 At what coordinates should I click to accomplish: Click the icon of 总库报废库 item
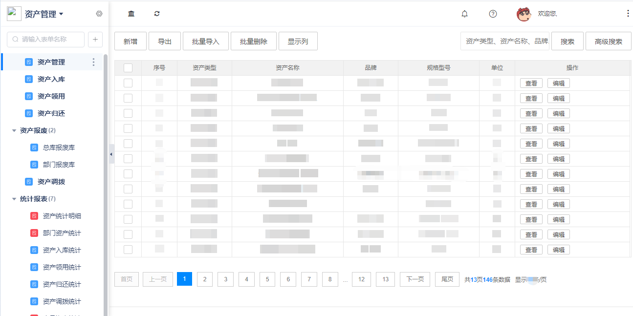click(34, 147)
